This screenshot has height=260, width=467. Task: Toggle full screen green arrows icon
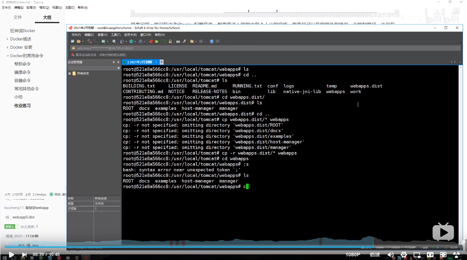coord(165,41)
